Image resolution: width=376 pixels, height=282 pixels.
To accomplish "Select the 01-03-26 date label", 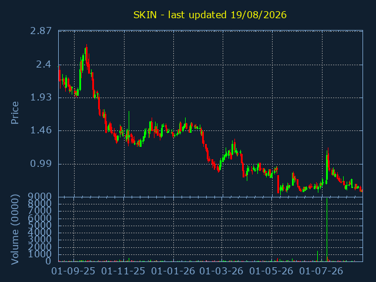I will tap(221, 271).
